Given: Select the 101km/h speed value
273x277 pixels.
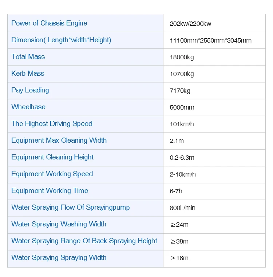Looking at the screenshot, I should pos(182,124).
